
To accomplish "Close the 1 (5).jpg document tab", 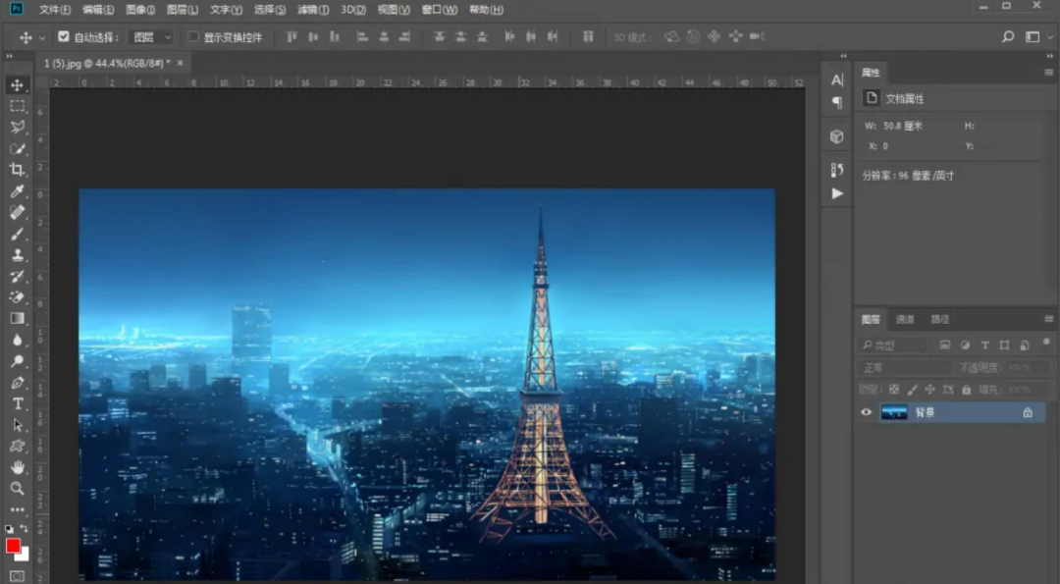I will 180,63.
